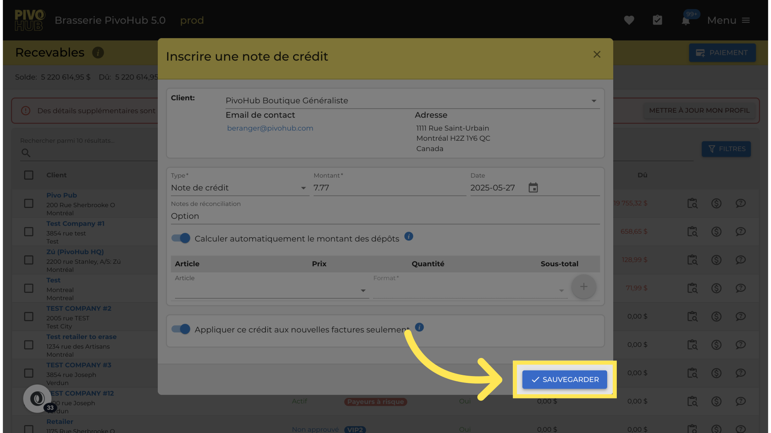
Task: Open the notifications bell icon
Action: pyautogui.click(x=686, y=21)
